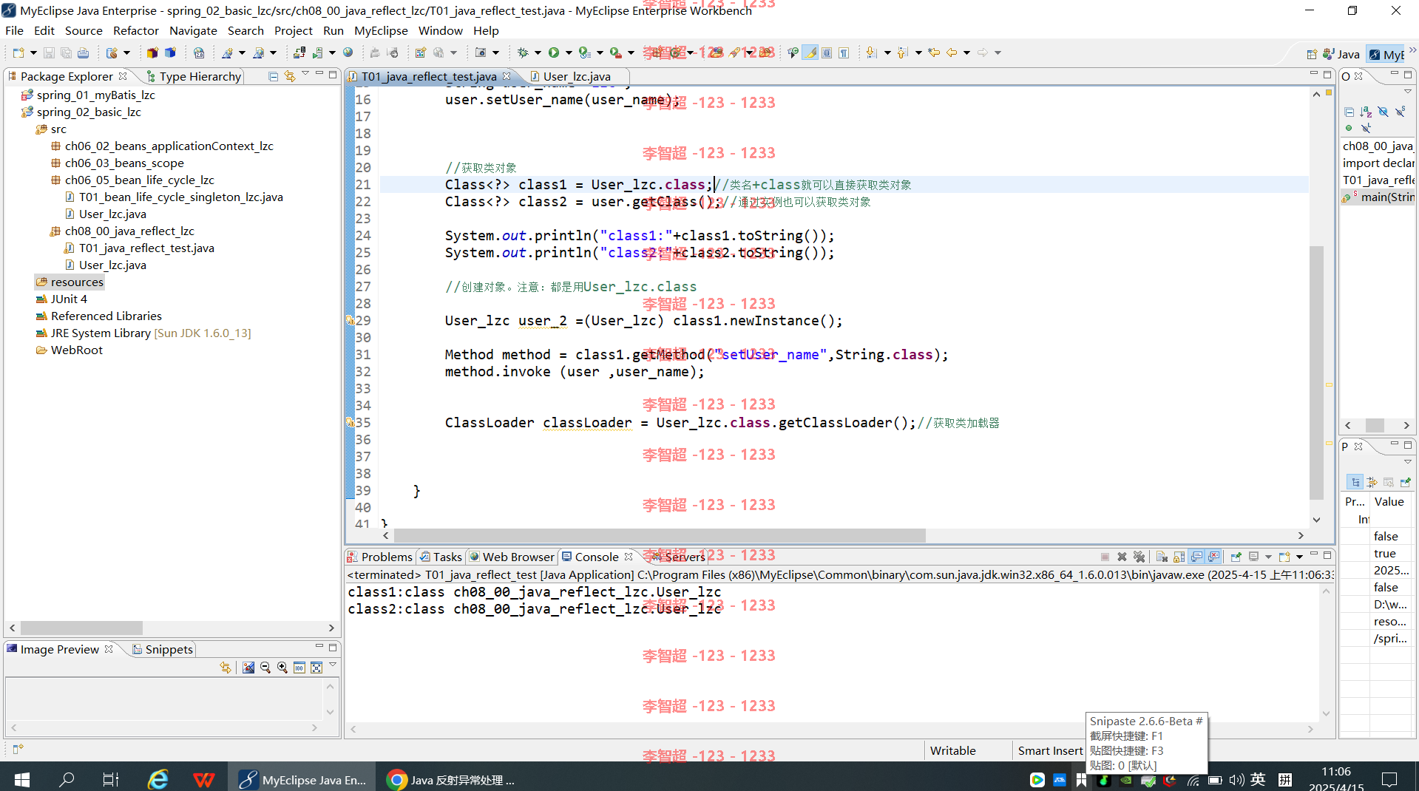1419x791 pixels.
Task: Toggle Show Categories in Properties view
Action: 1355,482
